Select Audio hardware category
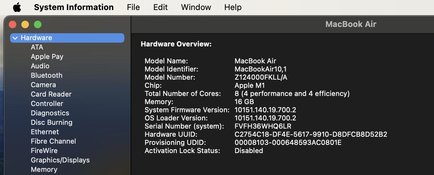Image resolution: width=434 pixels, height=175 pixels. pyautogui.click(x=40, y=66)
